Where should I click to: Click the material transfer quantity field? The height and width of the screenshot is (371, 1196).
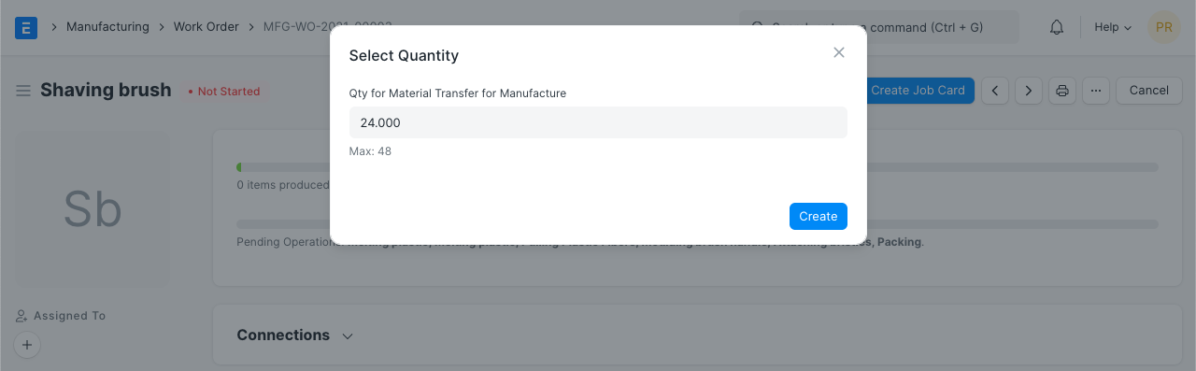coord(598,122)
